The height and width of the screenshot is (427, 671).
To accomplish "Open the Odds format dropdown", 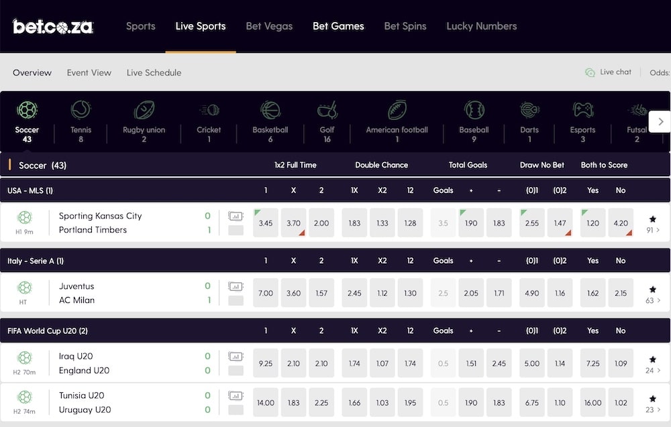I will 660,72.
